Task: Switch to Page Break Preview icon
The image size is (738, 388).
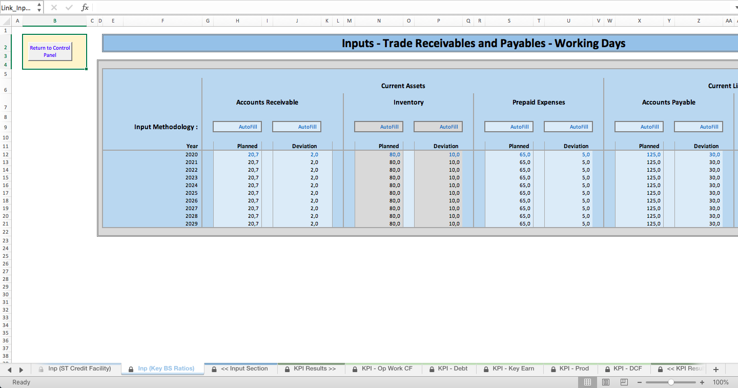Action: pos(624,382)
